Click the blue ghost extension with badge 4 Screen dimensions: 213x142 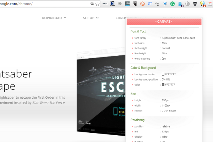pyautogui.click(x=180, y=4)
